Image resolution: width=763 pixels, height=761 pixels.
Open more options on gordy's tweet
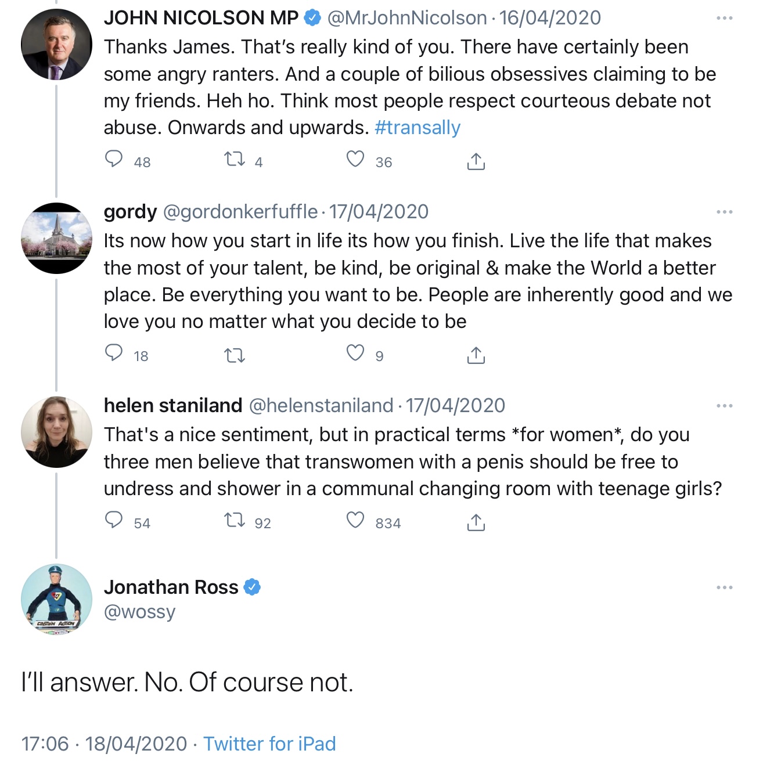724,212
